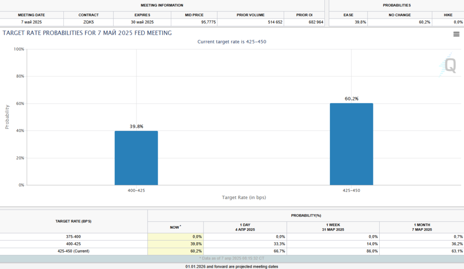Select the 60.2% data label above bar
The height and width of the screenshot is (269, 464).
coord(351,99)
